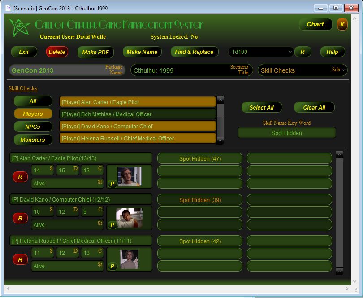
Task: Click results panel scrollbar down arrow
Action: tap(339, 271)
